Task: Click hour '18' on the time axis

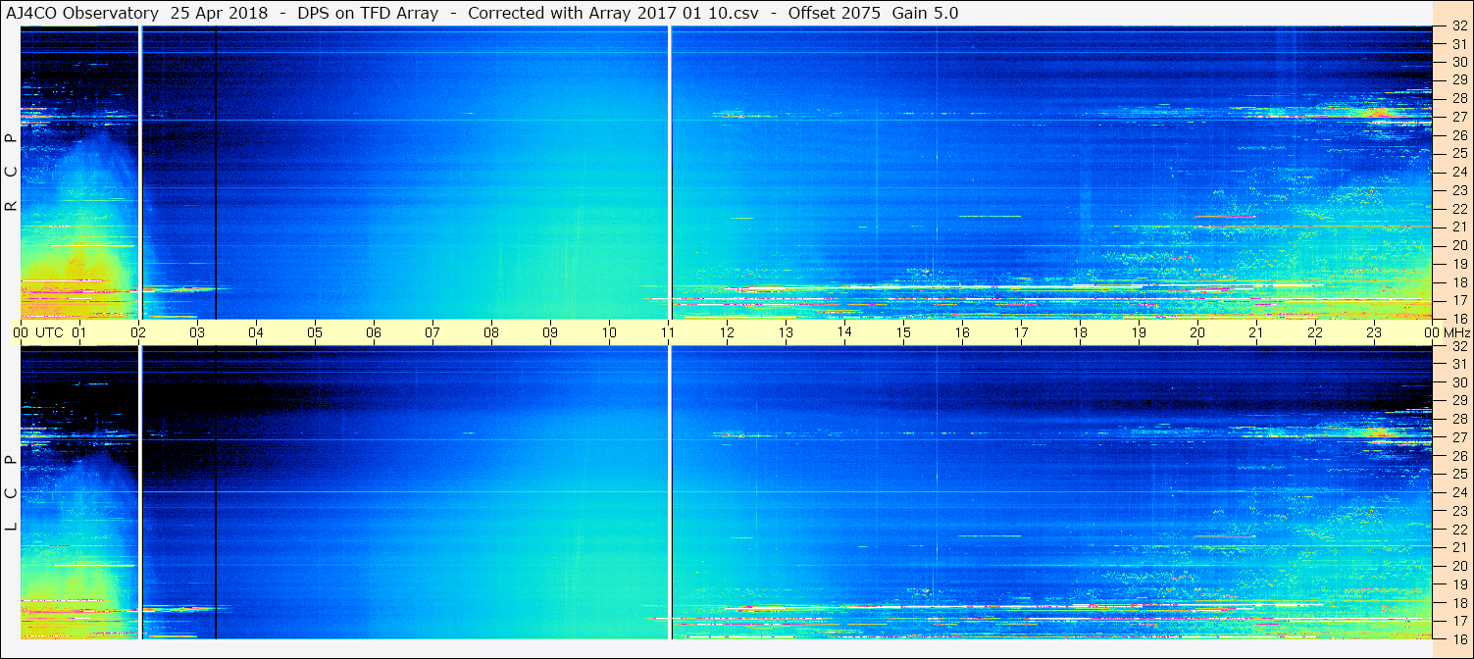Action: click(1080, 332)
